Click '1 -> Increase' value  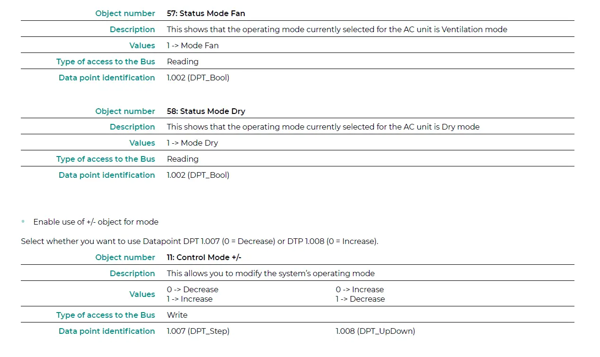(190, 299)
